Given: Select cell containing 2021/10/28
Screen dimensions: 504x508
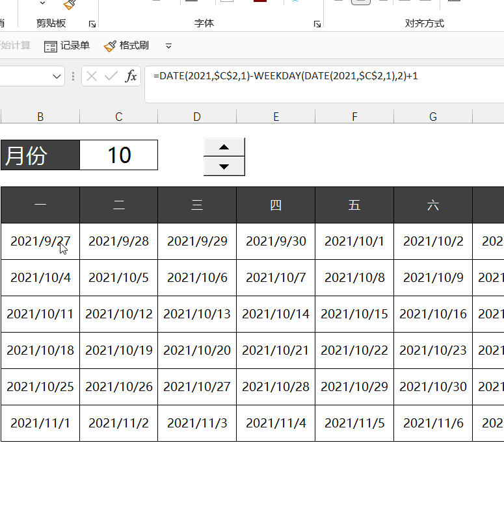Looking at the screenshot, I should (x=276, y=387).
